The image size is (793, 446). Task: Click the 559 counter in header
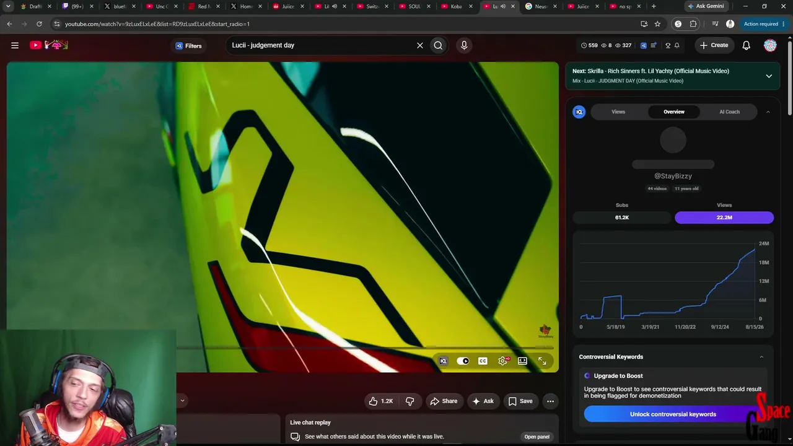tap(589, 45)
